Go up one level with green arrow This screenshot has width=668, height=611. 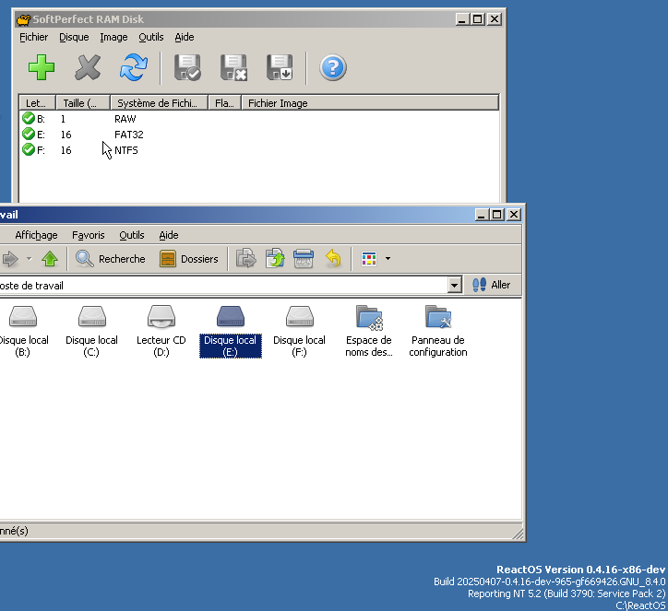tap(50, 259)
